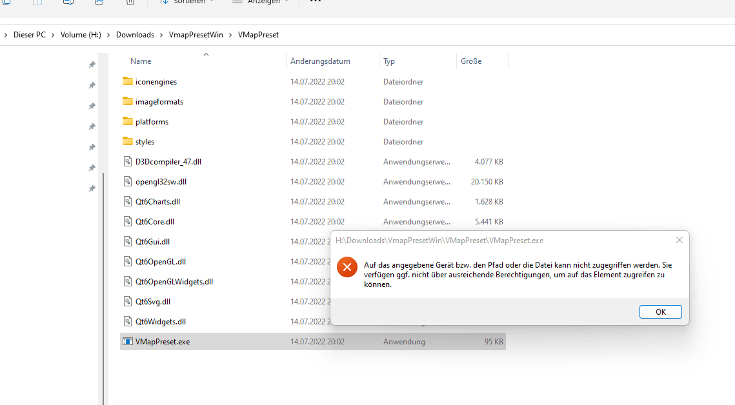Click the 1.628 KB size value
This screenshot has width=735, height=405.
[x=489, y=202]
